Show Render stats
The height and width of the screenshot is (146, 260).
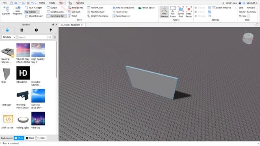coord(242,12)
